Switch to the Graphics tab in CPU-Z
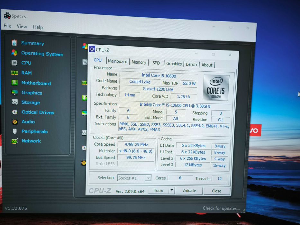 click(x=174, y=64)
